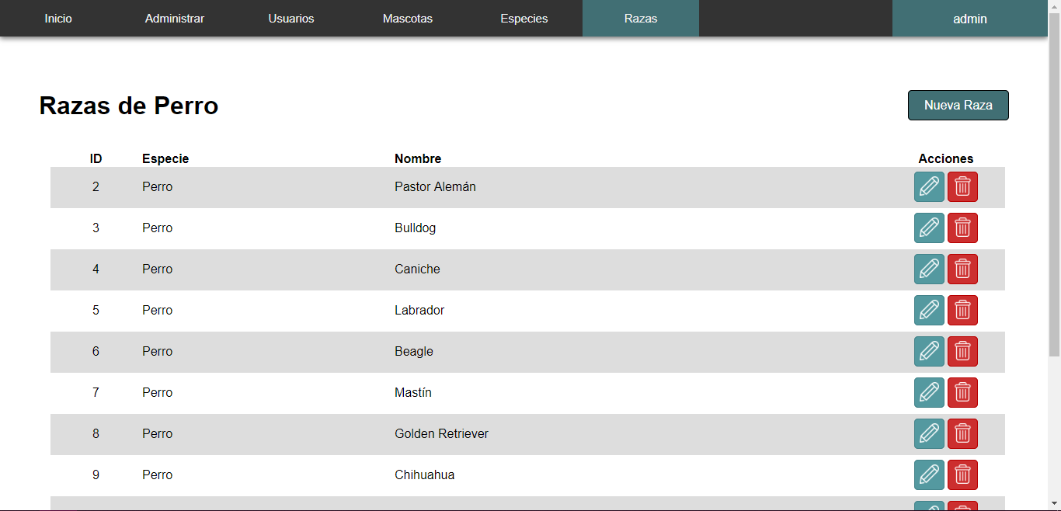Select the 'Bulldog' name cell
Screen dimensions: 1061x511
coord(415,228)
